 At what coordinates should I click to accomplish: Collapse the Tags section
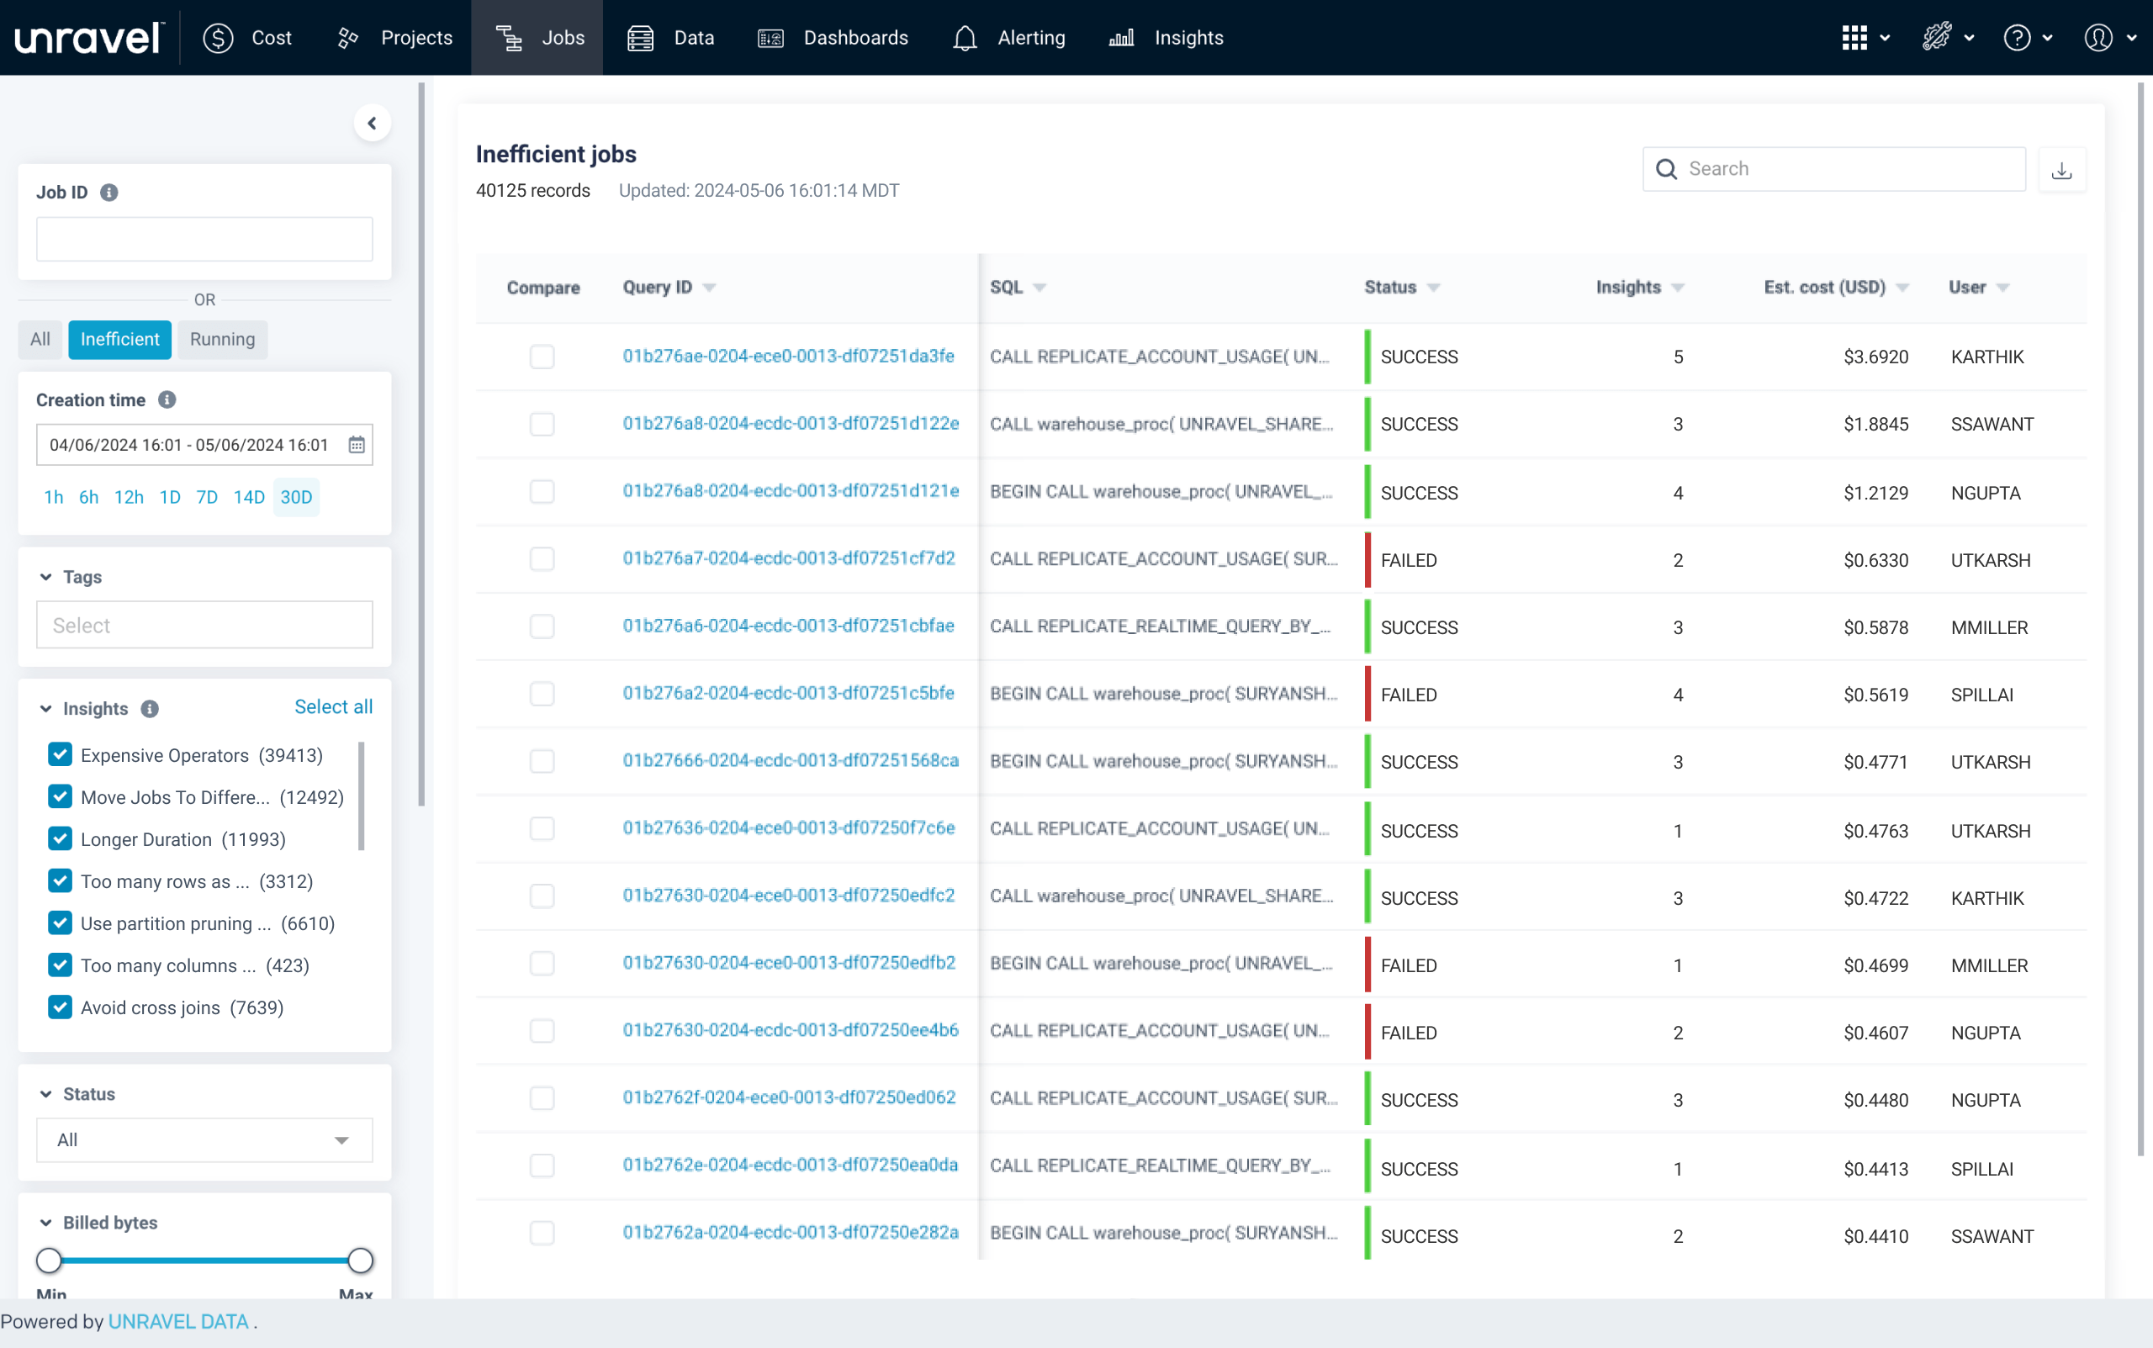(x=46, y=577)
